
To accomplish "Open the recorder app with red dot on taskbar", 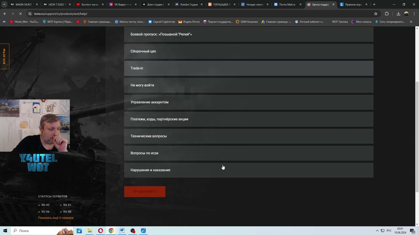I will tap(133, 231).
